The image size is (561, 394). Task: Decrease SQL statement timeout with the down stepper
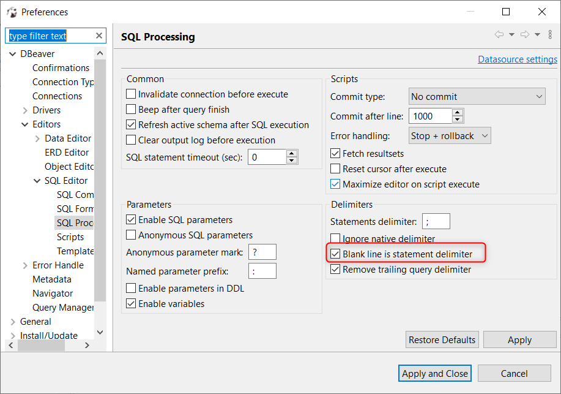tap(292, 160)
